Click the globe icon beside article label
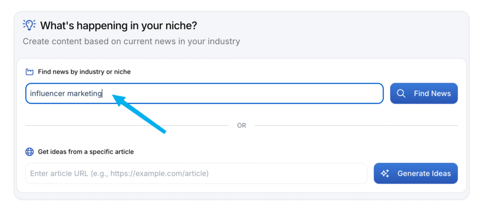This screenshot has width=479, height=211. pos(30,152)
